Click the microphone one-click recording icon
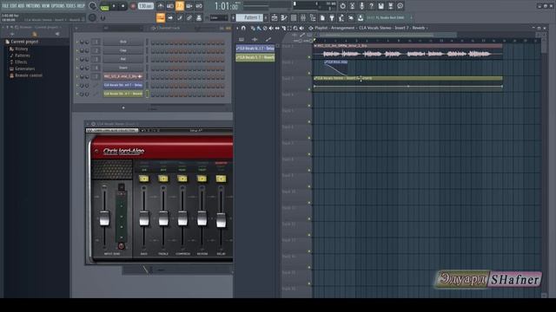This screenshot has width=556, height=312. (x=361, y=6)
